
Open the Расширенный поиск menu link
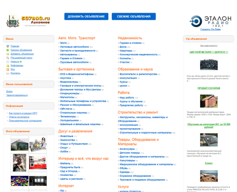[21, 58]
